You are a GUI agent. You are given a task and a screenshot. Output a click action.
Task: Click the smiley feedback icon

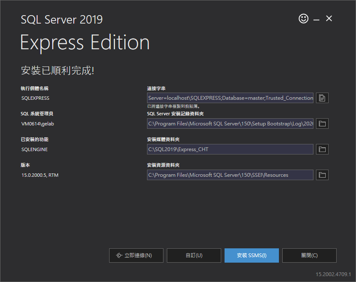coord(303,19)
